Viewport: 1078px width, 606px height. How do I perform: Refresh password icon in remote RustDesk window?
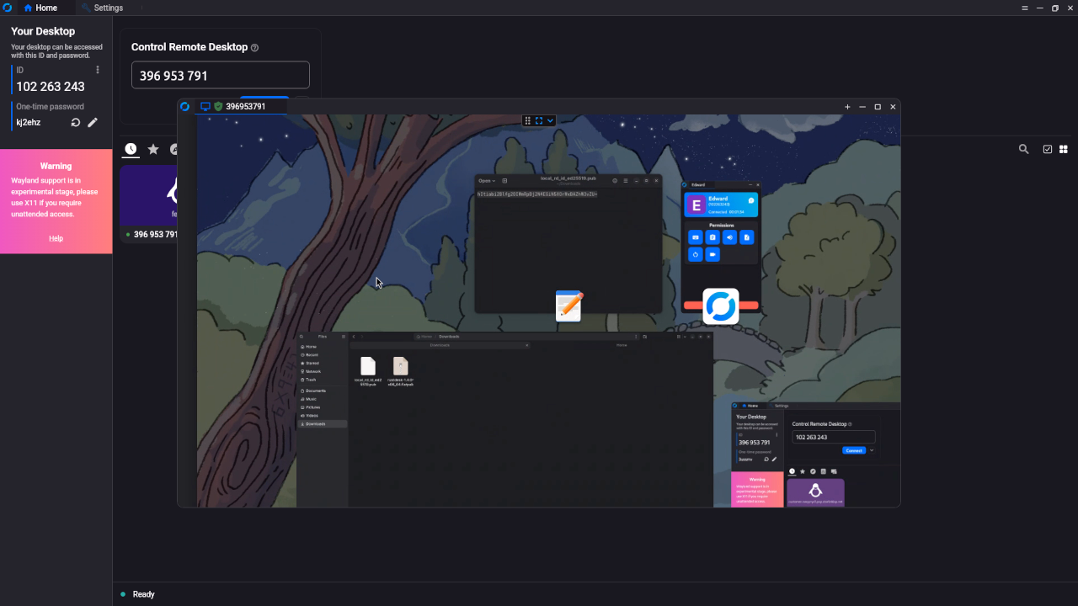coord(766,460)
